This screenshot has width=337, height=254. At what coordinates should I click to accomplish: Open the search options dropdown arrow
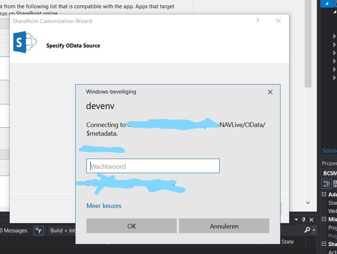314,230
